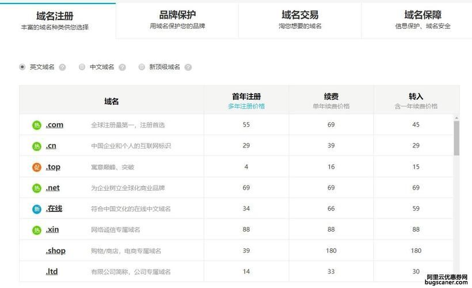Click the description 网络诚信专属域名
The image size is (472, 288).
coord(116,230)
